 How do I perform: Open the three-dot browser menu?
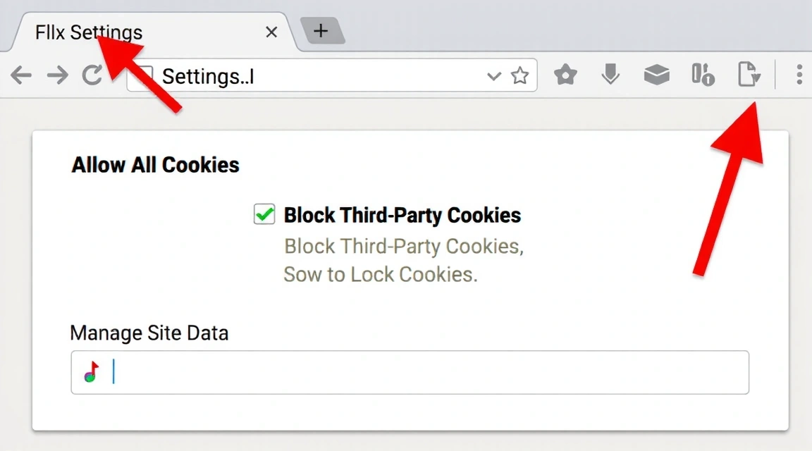[x=799, y=75]
